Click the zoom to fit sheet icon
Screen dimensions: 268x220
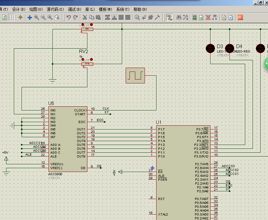[50, 17]
